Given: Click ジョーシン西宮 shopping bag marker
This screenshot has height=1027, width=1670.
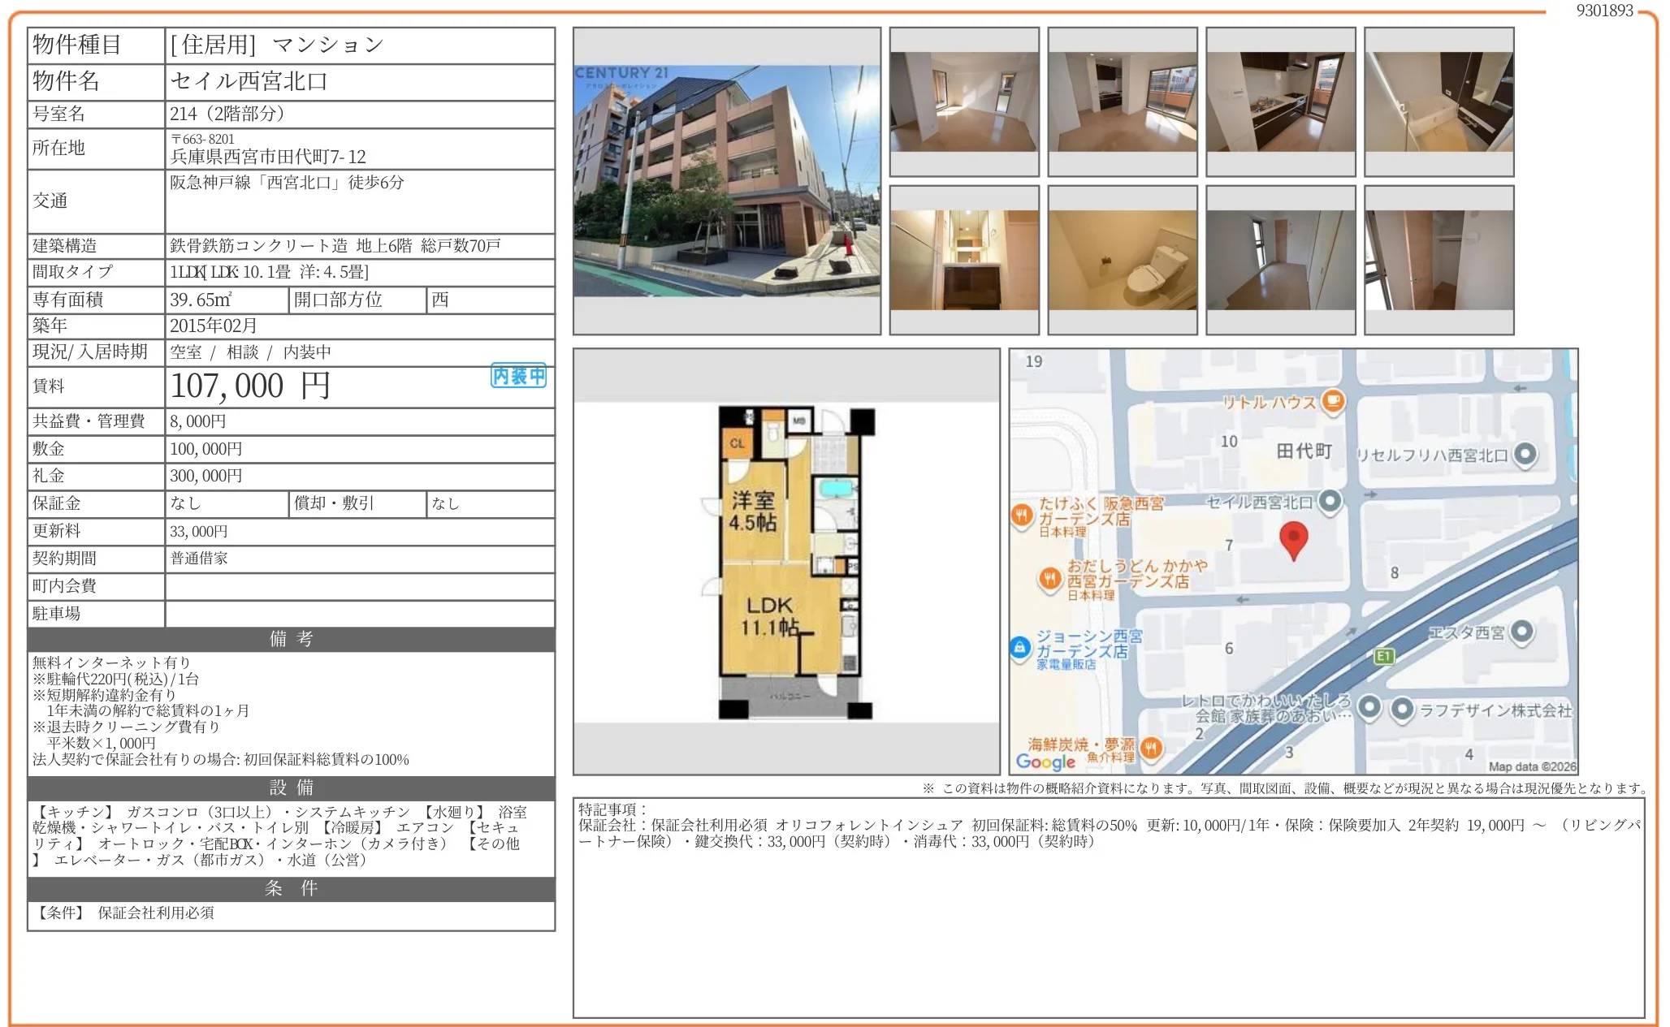Looking at the screenshot, I should pos(1019,648).
